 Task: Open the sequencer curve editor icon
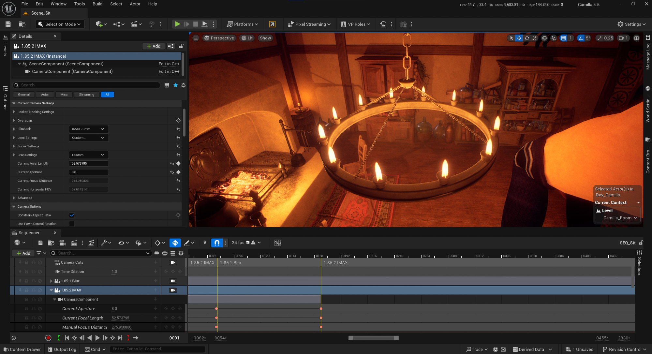pyautogui.click(x=277, y=243)
